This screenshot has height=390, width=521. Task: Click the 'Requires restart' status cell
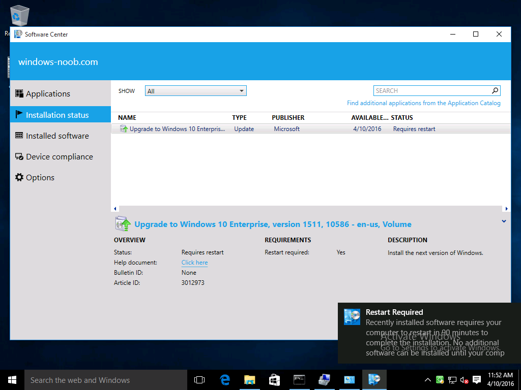[414, 129]
